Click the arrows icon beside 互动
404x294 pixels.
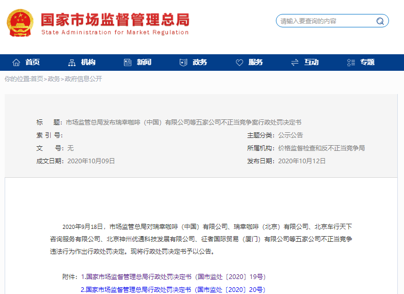click(x=295, y=63)
